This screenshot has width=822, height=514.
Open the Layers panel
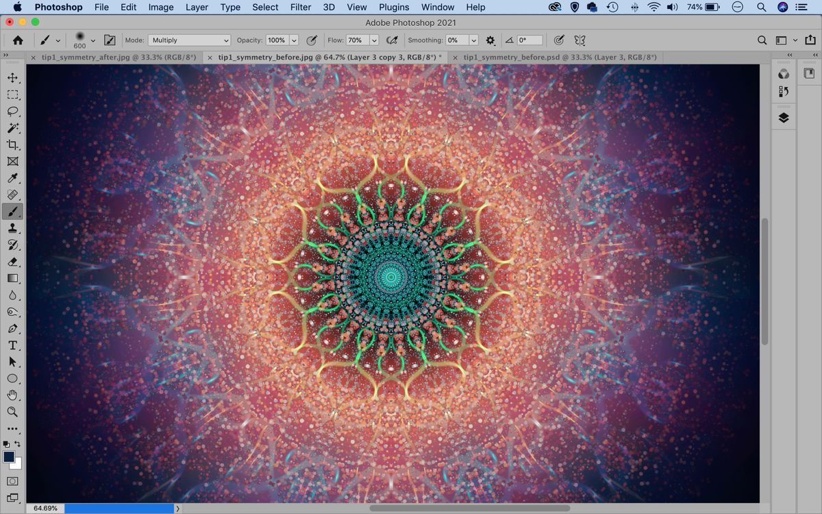[x=784, y=117]
